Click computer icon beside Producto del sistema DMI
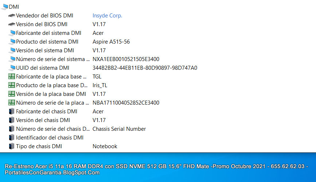Viewport: 316px width, 182px height. [x=12, y=42]
